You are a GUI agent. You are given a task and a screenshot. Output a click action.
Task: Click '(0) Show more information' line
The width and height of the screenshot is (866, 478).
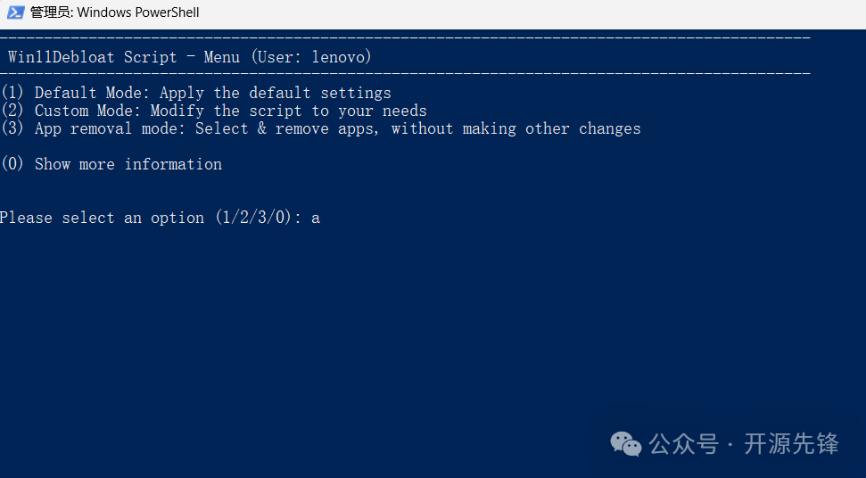(x=111, y=164)
